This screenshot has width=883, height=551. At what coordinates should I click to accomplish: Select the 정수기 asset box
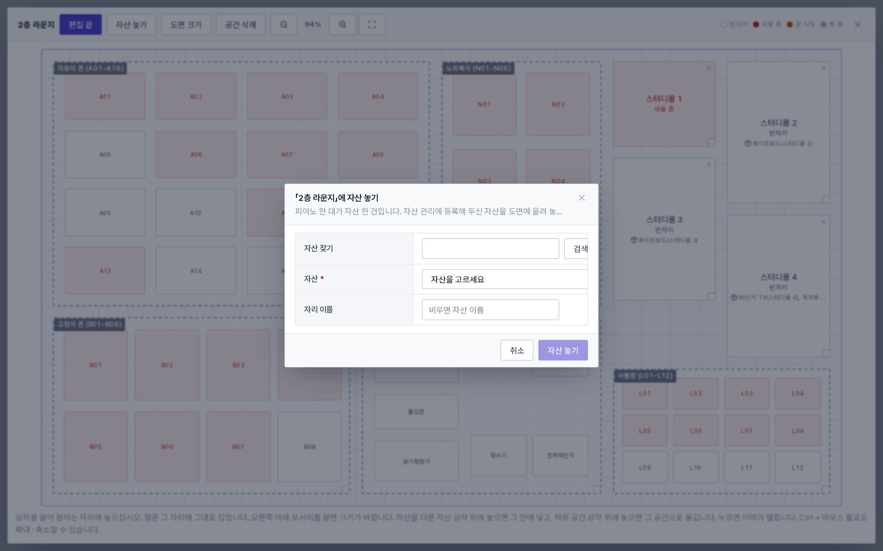pyautogui.click(x=498, y=455)
